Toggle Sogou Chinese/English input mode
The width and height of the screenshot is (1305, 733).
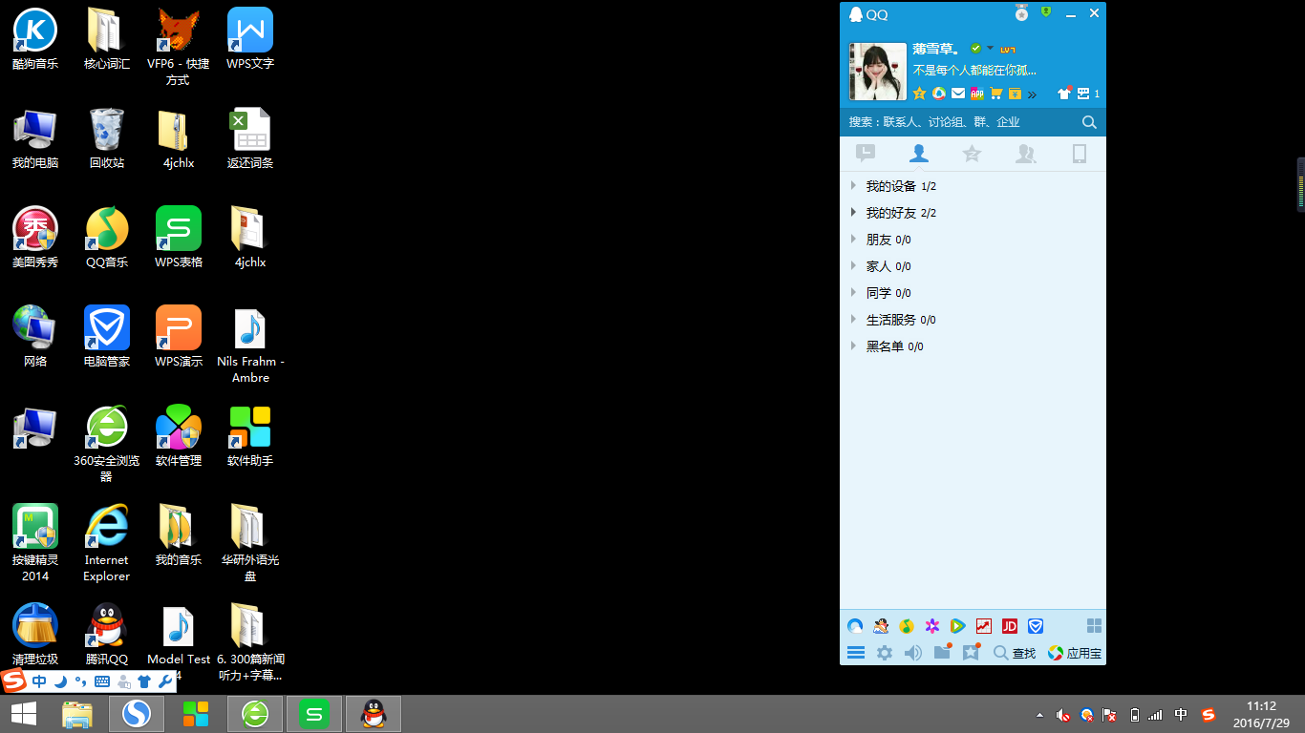click(x=39, y=681)
